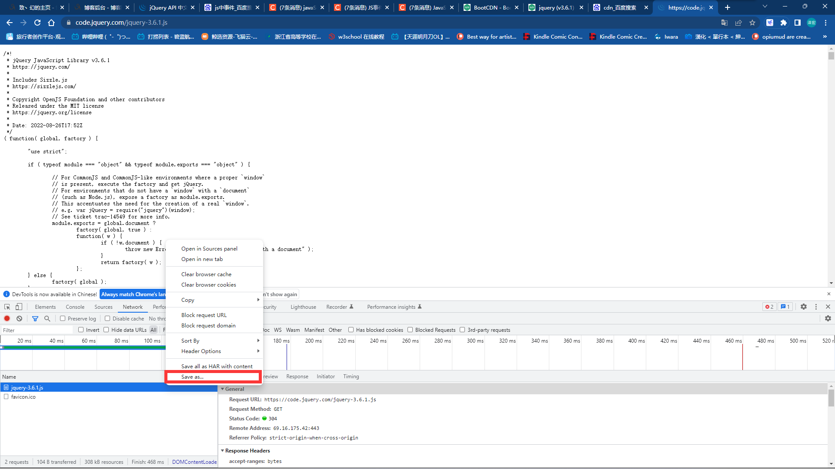The image size is (835, 469).
Task: Show hidden bookmarks with chevron
Action: [x=825, y=36]
